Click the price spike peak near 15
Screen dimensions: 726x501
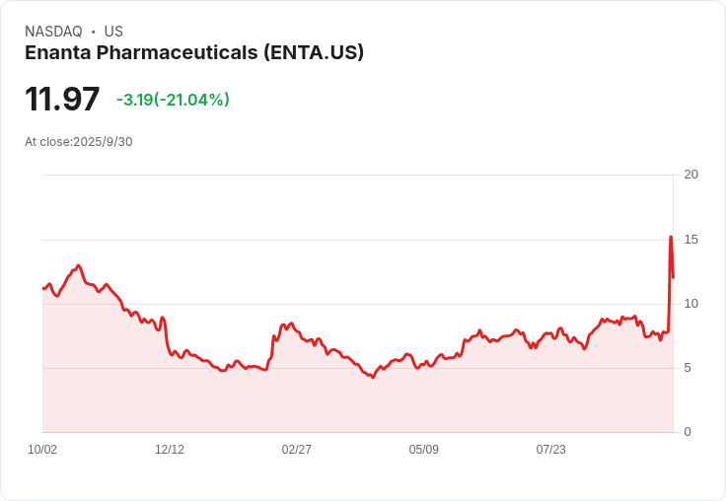671,237
